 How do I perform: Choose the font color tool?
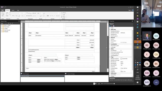pos(19,16)
